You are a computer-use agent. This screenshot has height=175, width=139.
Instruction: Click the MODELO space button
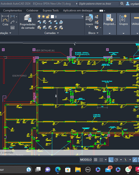point(86,160)
